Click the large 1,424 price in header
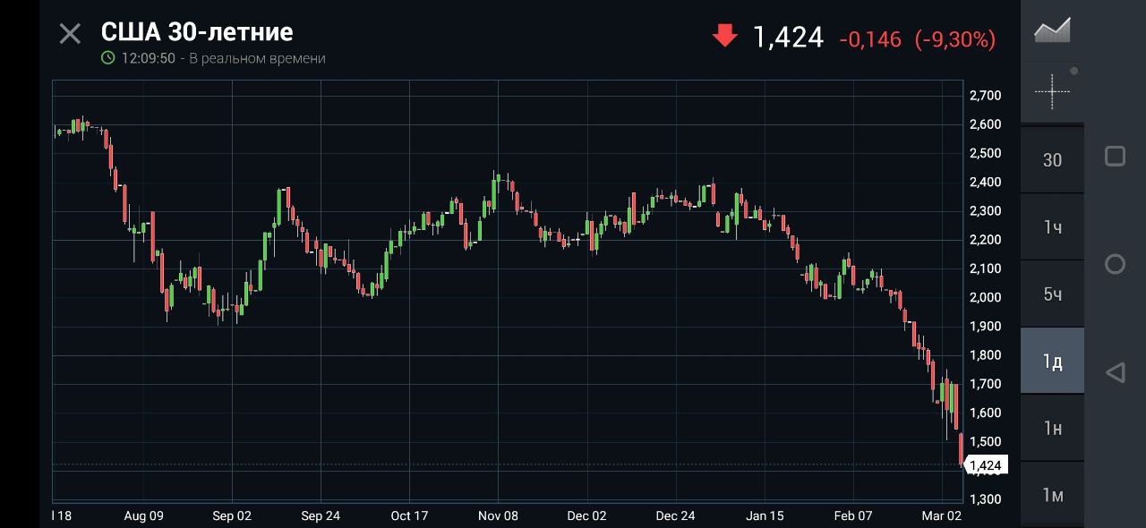 point(788,37)
